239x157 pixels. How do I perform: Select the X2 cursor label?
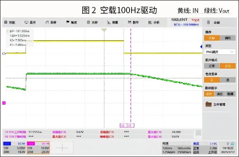123,126
